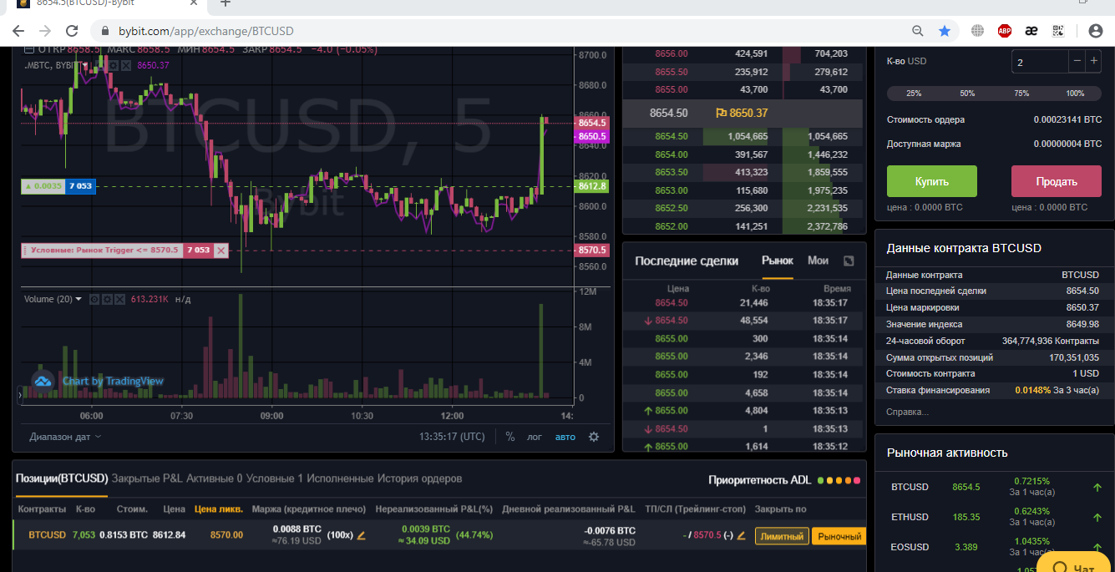
Task: Set quantity slider to 75%
Action: (x=1021, y=94)
